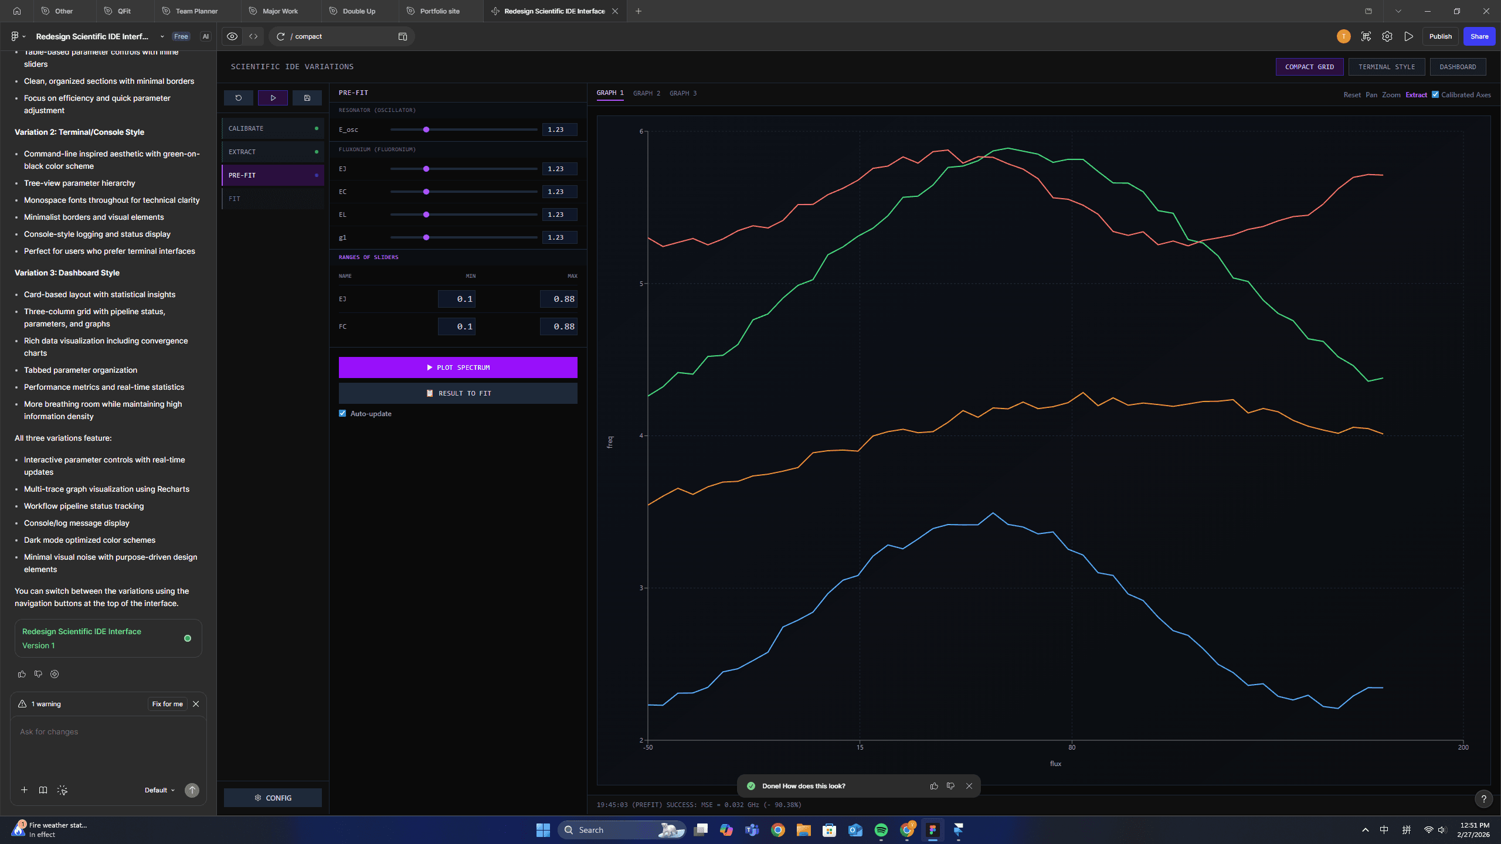
Task: Click the reset icon above the pipeline list
Action: (238, 98)
